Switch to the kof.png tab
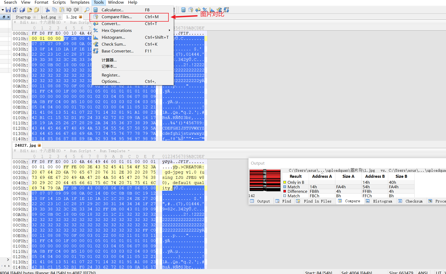The height and width of the screenshot is (274, 446). coord(49,17)
